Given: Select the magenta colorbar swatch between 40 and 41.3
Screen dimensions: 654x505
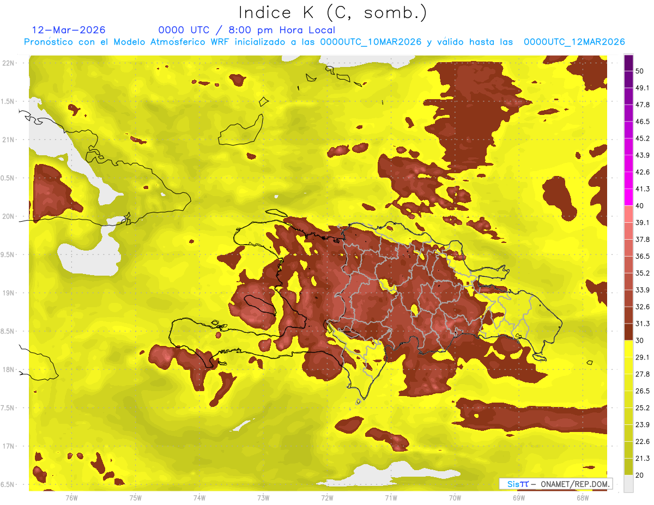Looking at the screenshot, I should (x=628, y=197).
